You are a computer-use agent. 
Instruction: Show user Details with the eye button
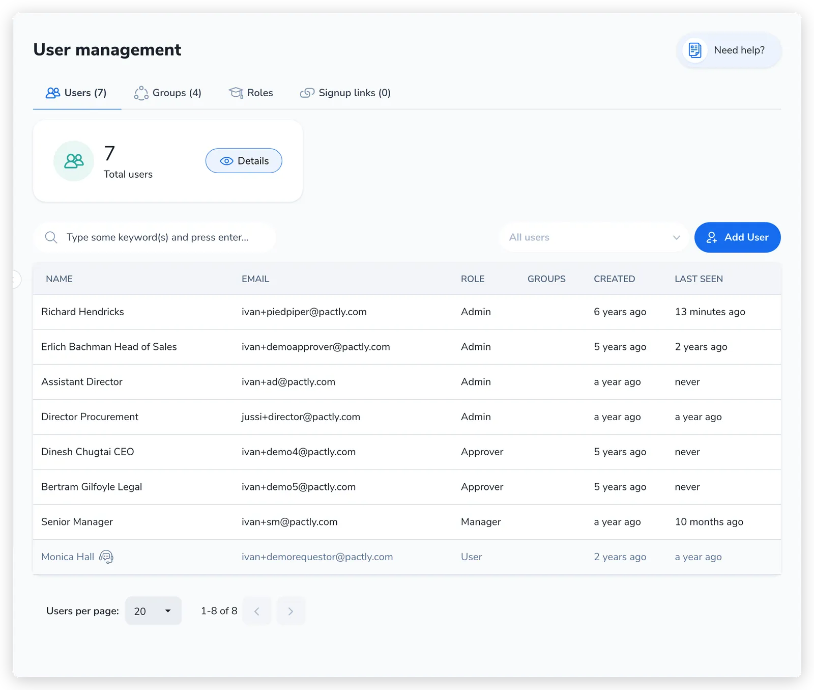click(244, 161)
